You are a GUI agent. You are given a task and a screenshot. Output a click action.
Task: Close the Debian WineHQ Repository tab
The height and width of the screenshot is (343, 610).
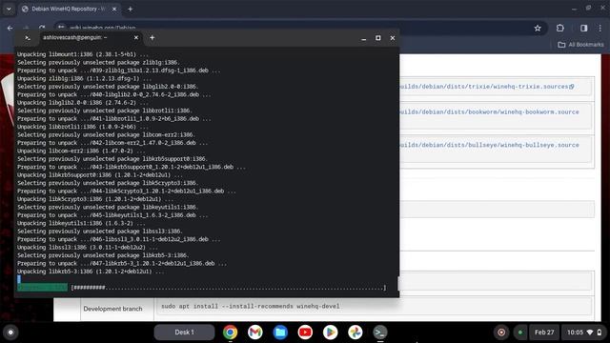click(114, 9)
